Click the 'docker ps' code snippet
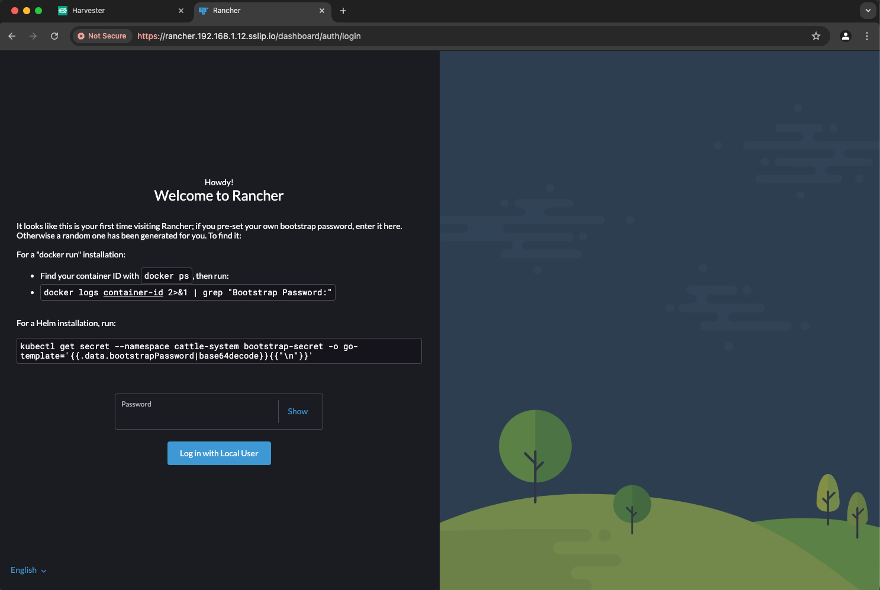Viewport: 880px width, 590px height. (167, 276)
